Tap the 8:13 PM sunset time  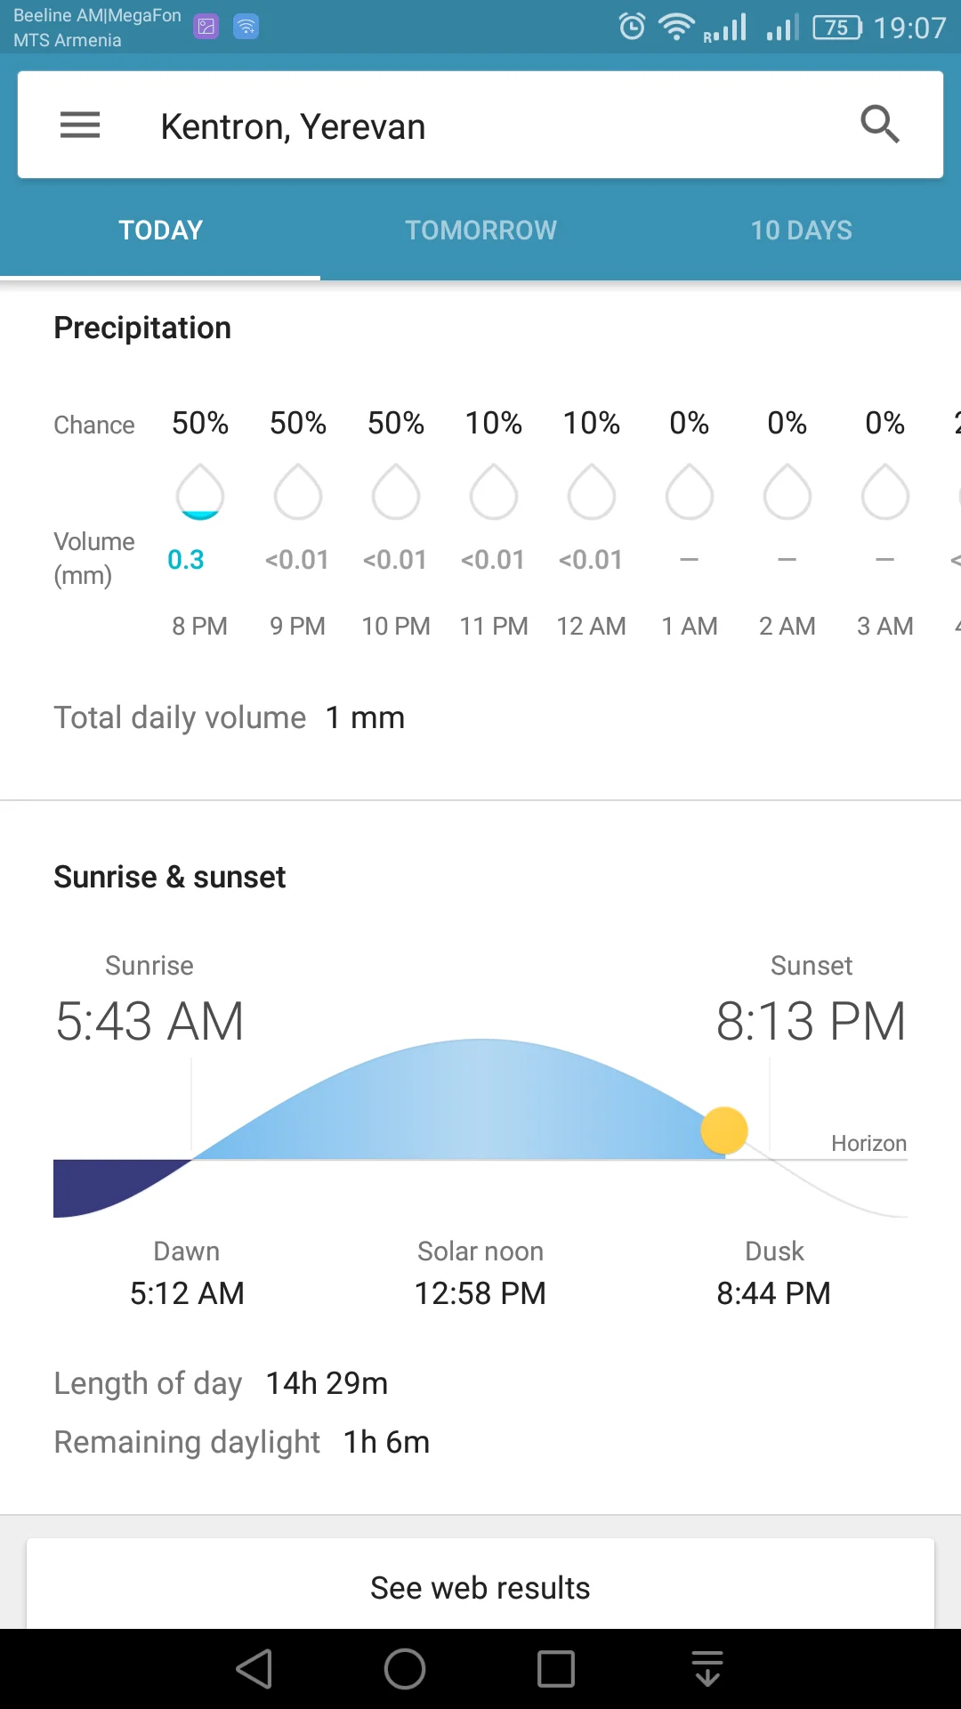coord(811,1021)
